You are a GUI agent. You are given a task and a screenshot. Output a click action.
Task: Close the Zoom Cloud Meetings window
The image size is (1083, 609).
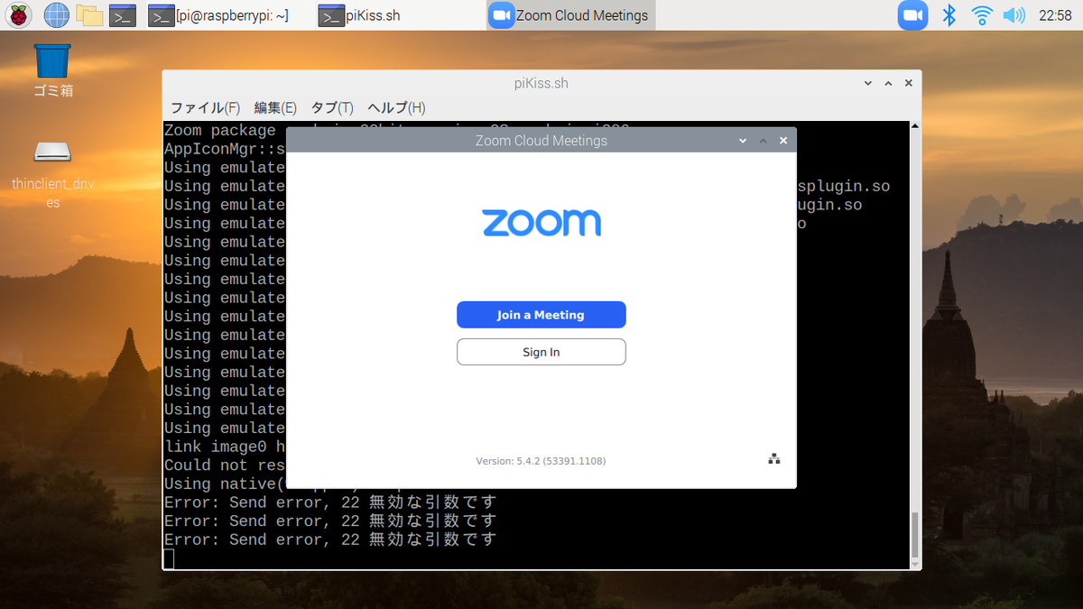click(783, 141)
